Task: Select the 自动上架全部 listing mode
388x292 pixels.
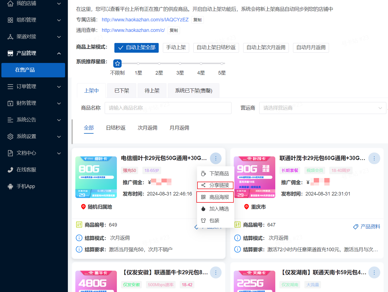Action: point(137,48)
